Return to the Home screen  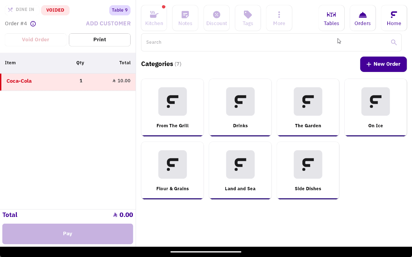tap(394, 18)
